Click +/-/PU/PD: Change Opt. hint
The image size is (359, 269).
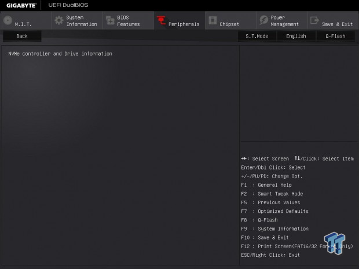(272, 176)
